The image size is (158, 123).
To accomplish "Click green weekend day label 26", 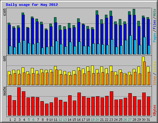I will [125, 120].
